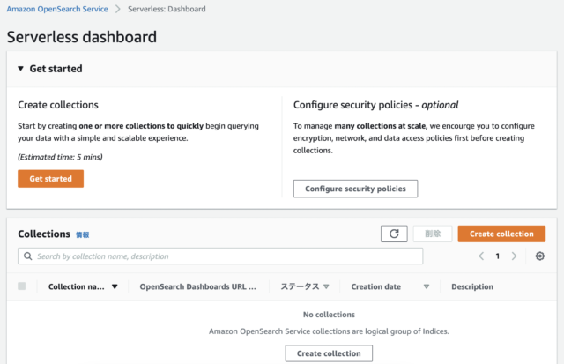This screenshot has height=364, width=564.
Task: Go to the next page arrow
Action: [x=514, y=256]
